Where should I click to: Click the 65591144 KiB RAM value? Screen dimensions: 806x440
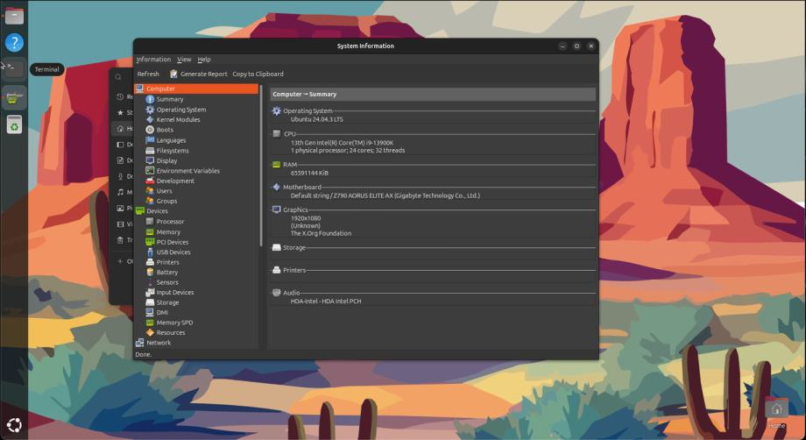pyautogui.click(x=309, y=173)
